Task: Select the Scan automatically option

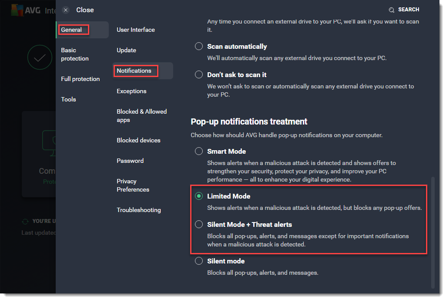Action: pyautogui.click(x=199, y=46)
